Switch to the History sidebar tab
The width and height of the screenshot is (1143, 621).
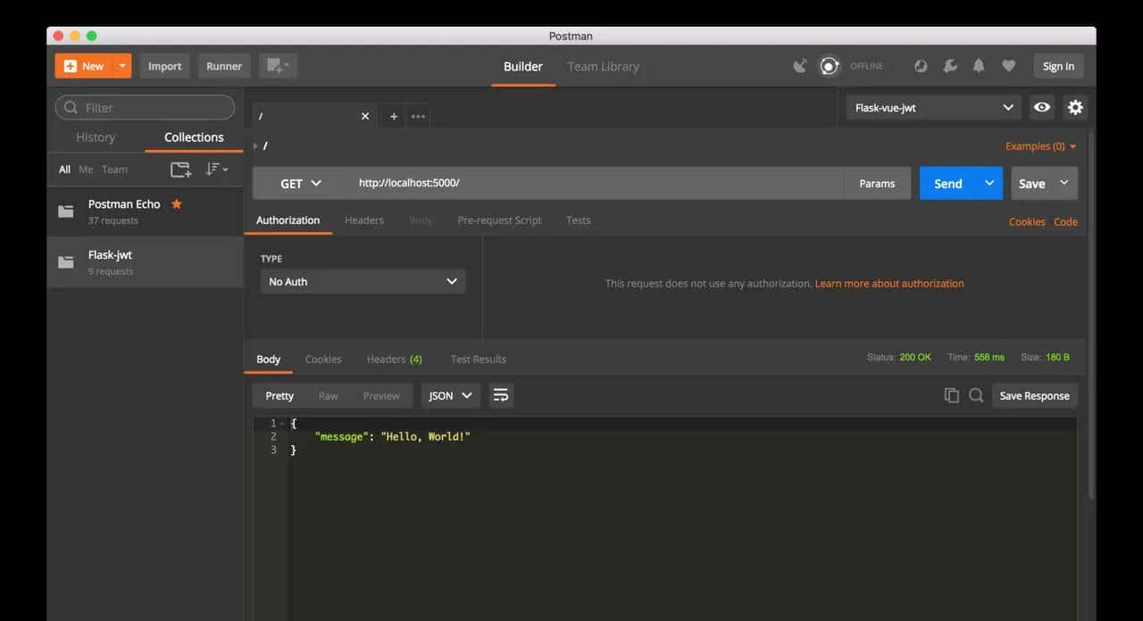tap(96, 137)
